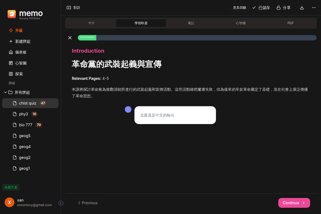The width and height of the screenshot is (321, 214).
Task: Click the 意見回饋 feedback button
Action: (x=239, y=8)
